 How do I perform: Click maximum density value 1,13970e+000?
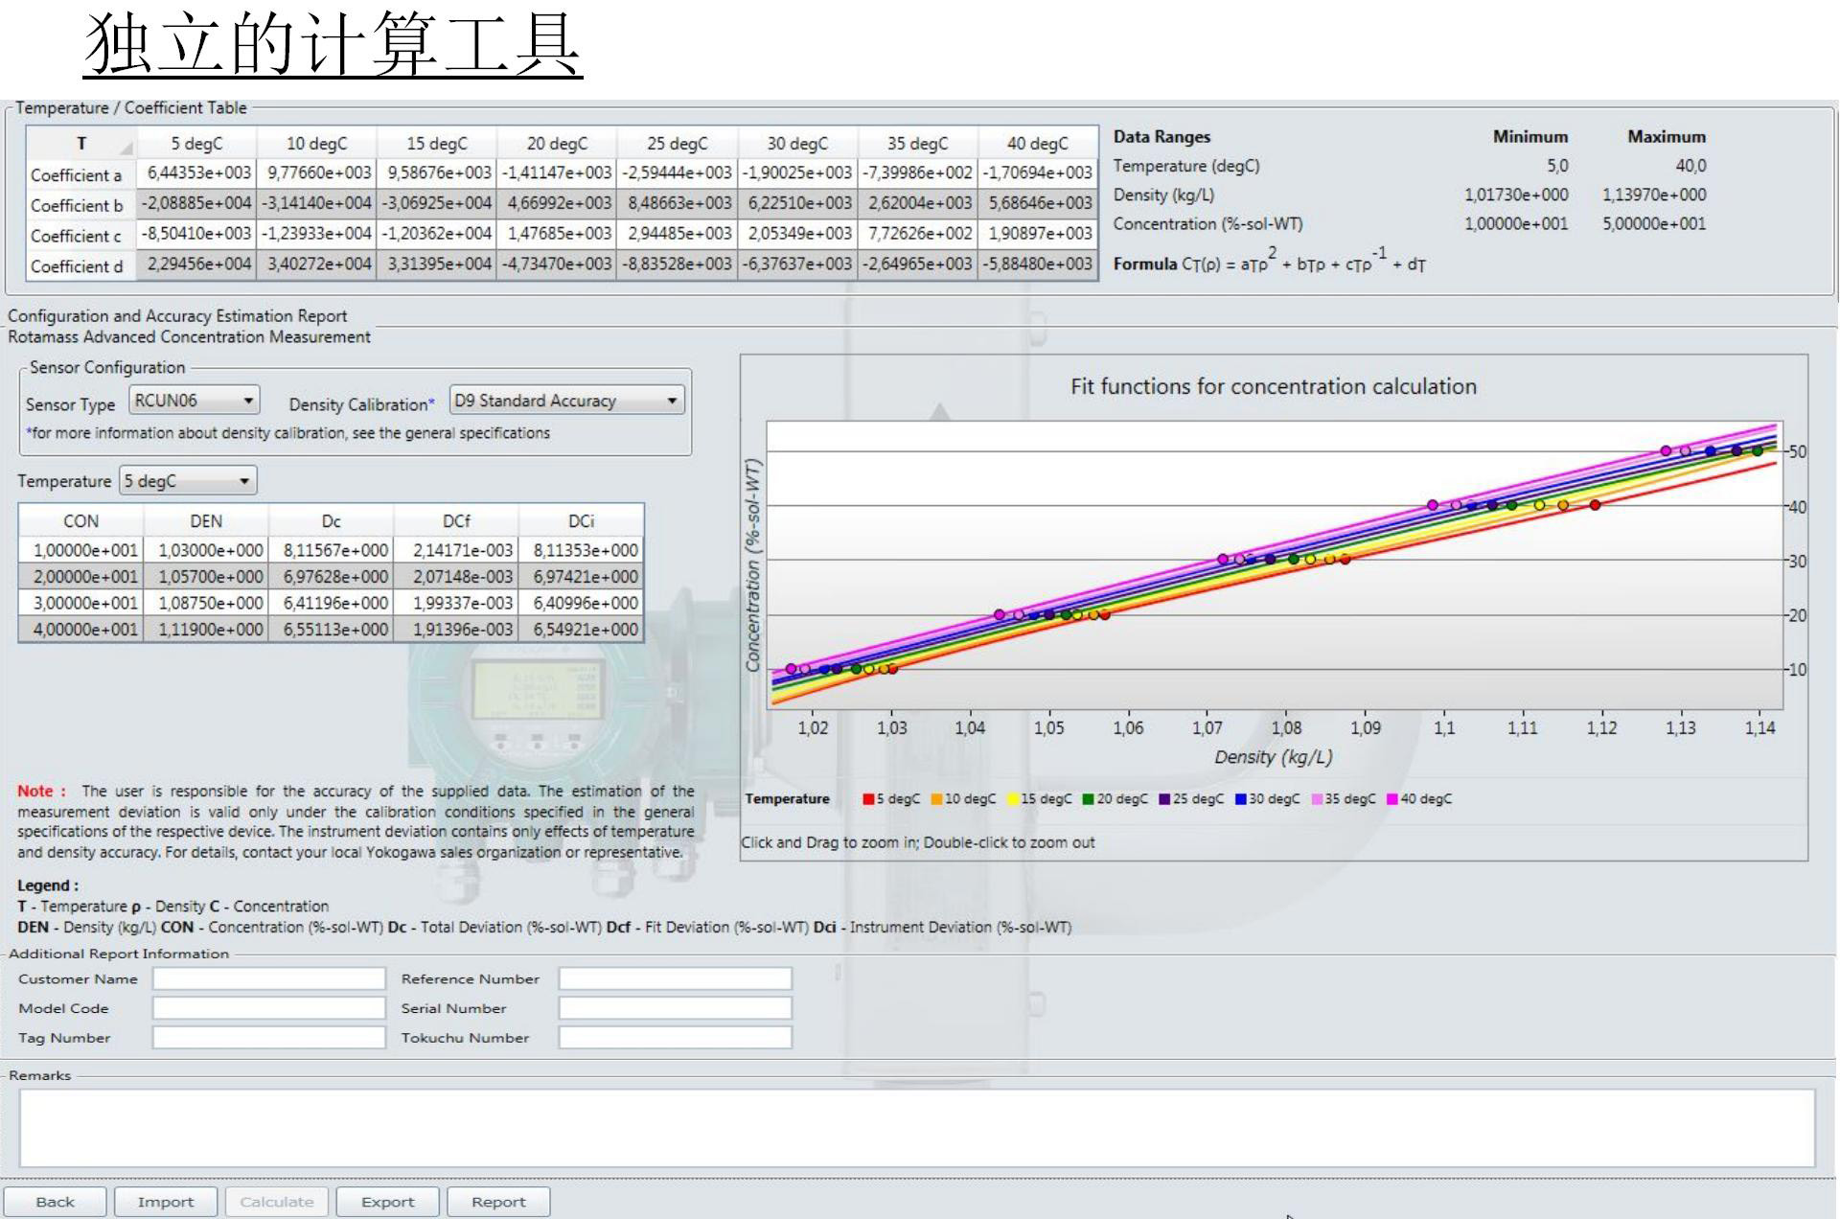(x=1654, y=195)
